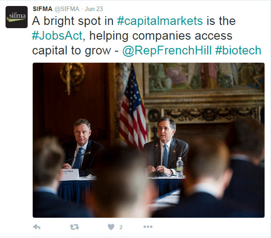Viewport: 271px width, 238px height.
Task: Reply to the SIFMA tweet
Action: (x=37, y=227)
